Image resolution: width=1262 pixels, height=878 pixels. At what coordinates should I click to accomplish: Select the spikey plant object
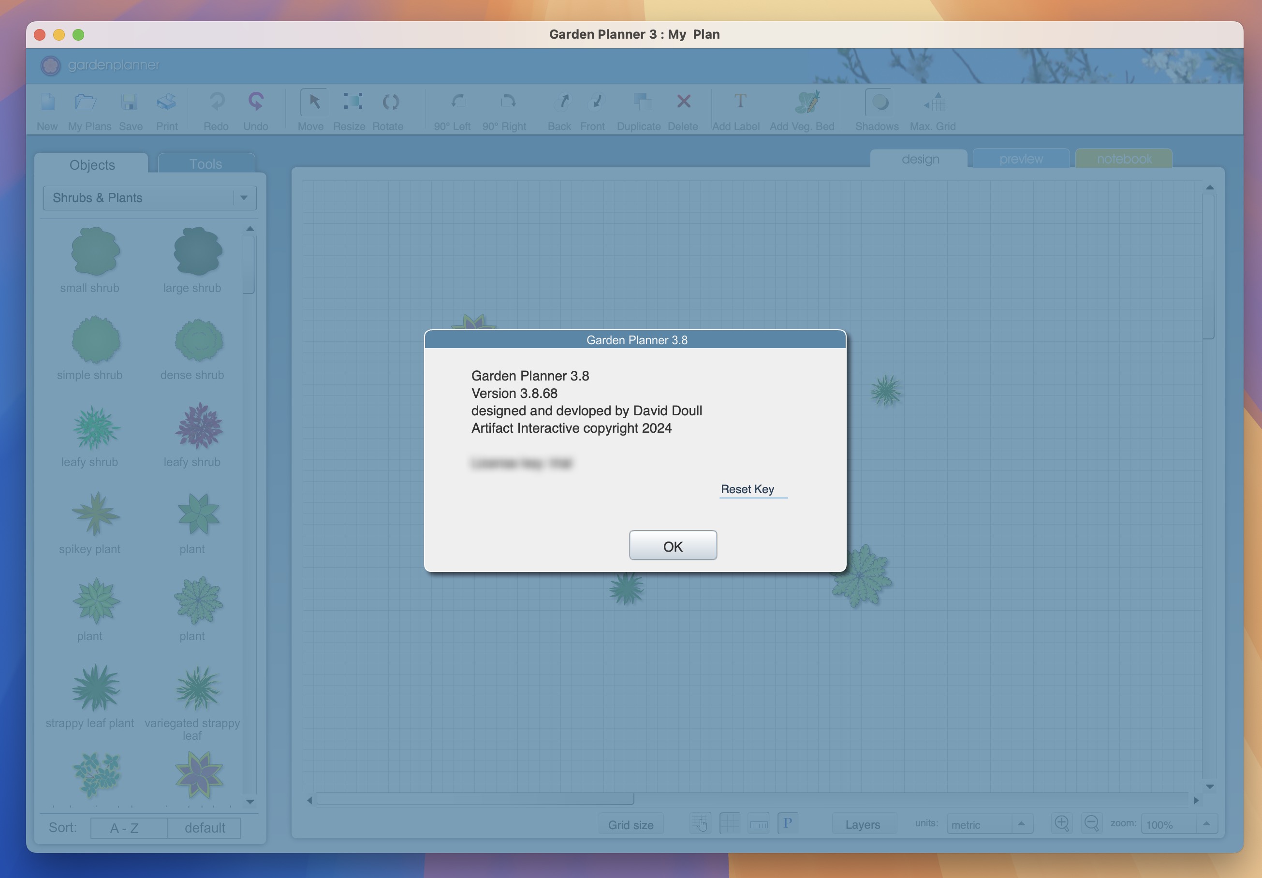[96, 514]
